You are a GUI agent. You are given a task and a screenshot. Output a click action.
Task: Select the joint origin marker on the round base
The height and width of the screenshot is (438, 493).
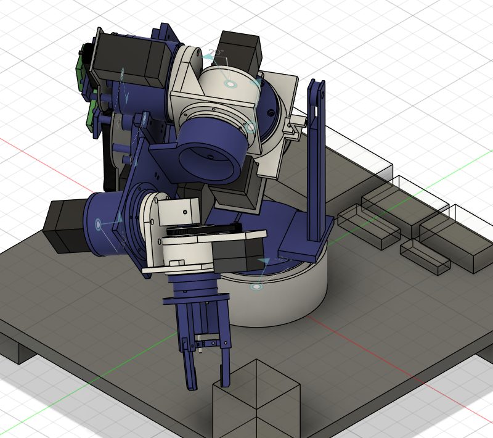[256, 287]
